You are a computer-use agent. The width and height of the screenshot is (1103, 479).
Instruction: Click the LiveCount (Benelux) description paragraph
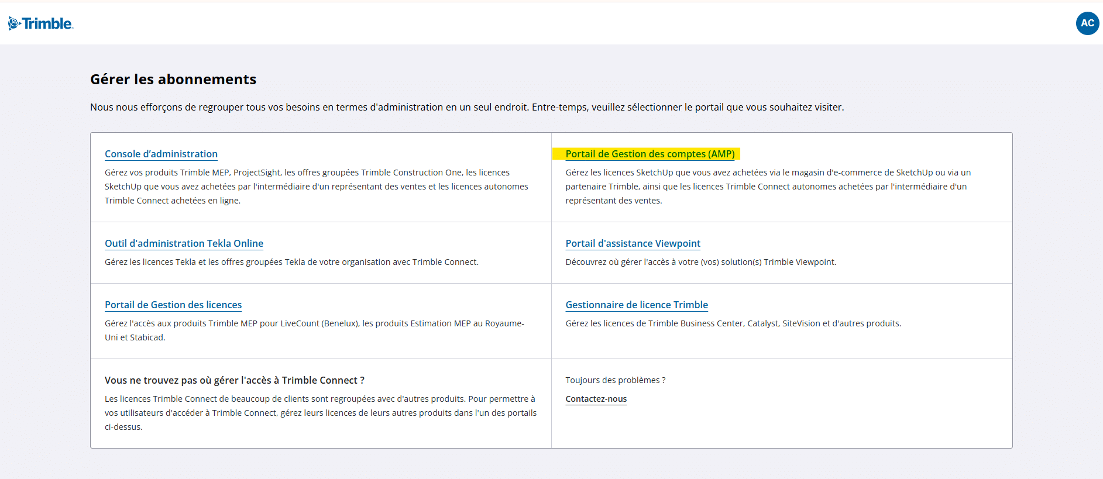point(315,330)
